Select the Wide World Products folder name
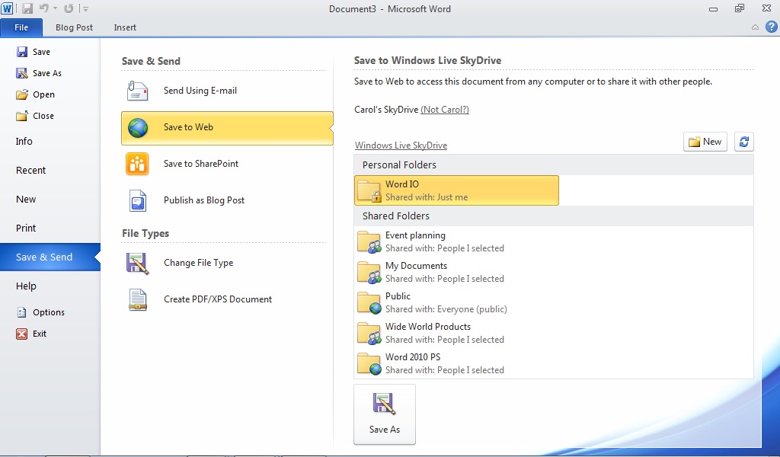 pyautogui.click(x=428, y=326)
